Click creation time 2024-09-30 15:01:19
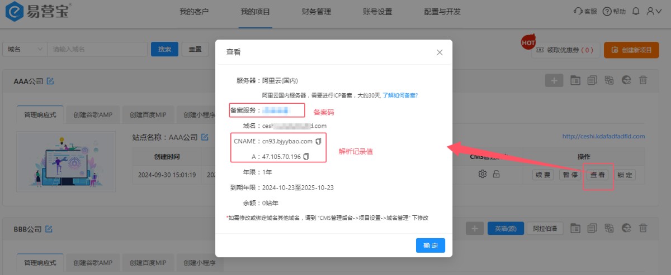The image size is (671, 275). pyautogui.click(x=167, y=175)
